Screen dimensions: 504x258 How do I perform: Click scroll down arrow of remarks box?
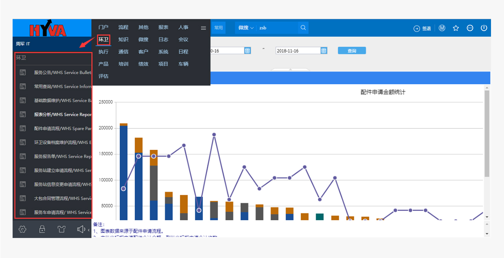487,234
